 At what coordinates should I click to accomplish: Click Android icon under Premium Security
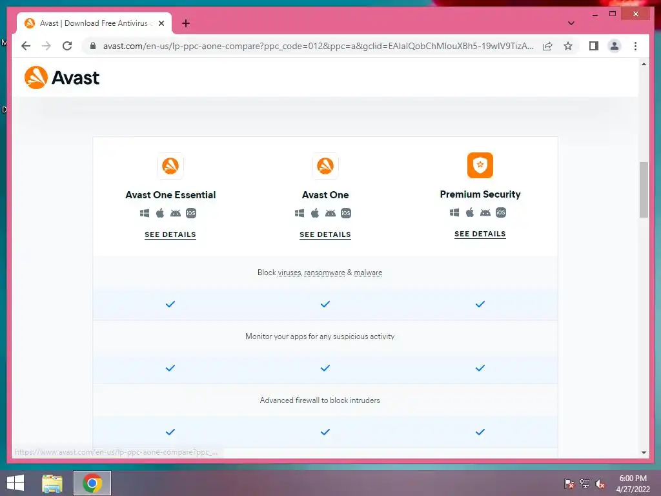(485, 212)
